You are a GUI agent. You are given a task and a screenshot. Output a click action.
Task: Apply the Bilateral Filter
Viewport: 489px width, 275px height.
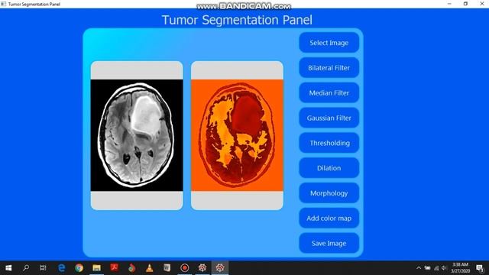coord(329,68)
